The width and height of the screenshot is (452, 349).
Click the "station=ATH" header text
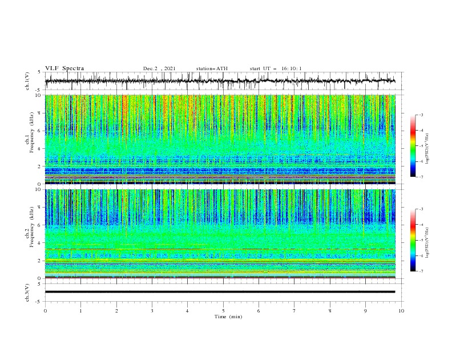[x=212, y=68]
